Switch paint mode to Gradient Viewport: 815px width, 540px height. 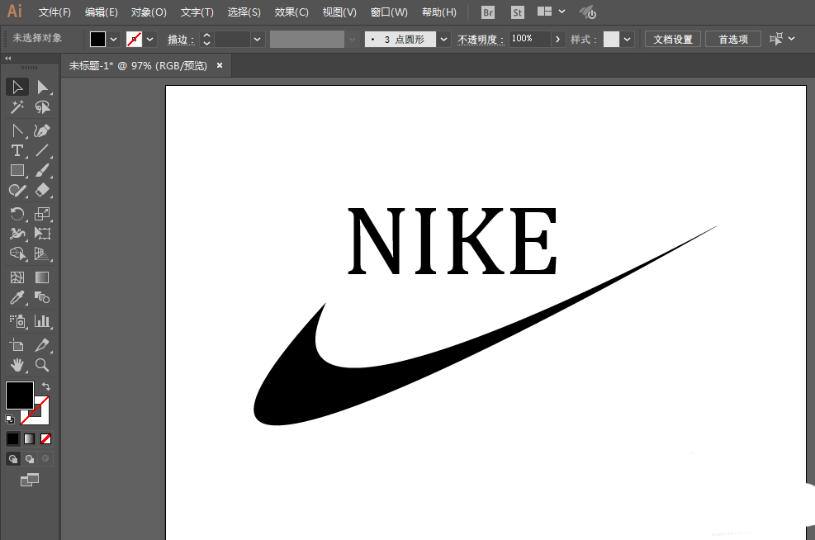click(29, 439)
